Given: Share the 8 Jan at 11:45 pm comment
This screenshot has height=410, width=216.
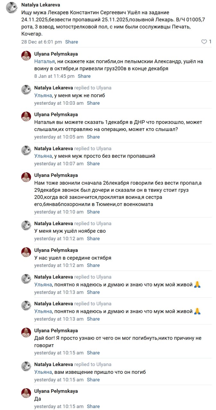Looking at the screenshot, I should (84, 76).
